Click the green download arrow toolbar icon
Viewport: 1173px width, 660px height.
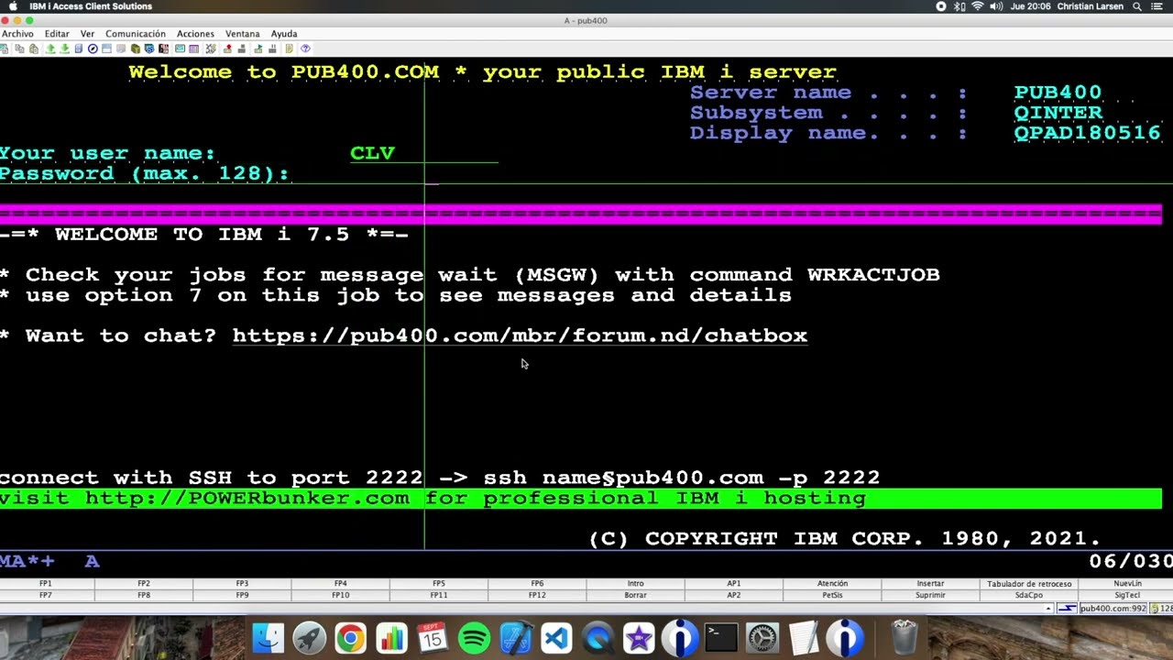point(65,49)
